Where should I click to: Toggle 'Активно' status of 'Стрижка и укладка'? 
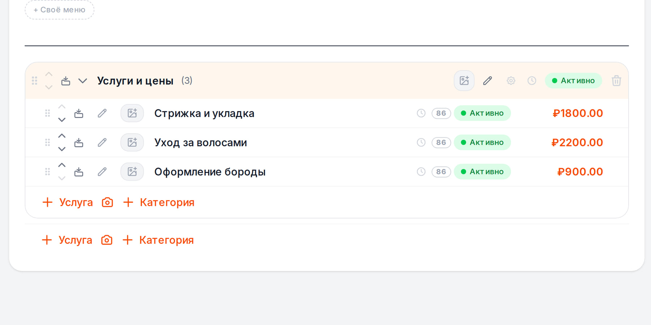point(482,113)
